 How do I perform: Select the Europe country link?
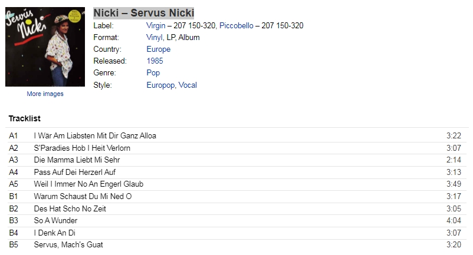[x=159, y=49]
